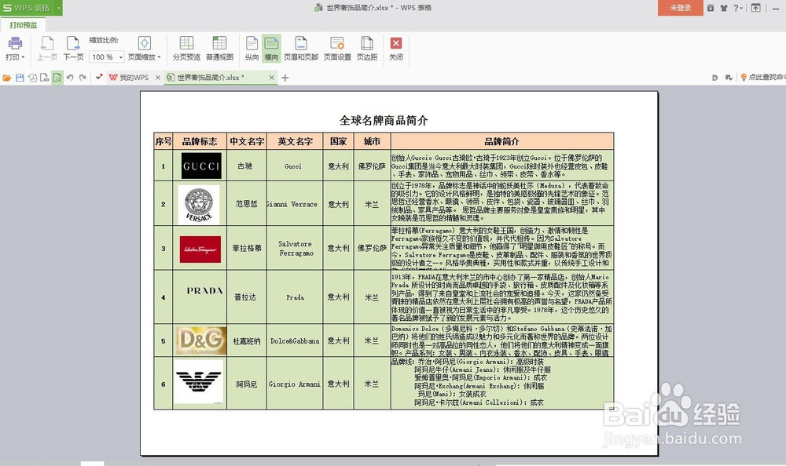Click the 普拉达 cell
Screen dimensions: 786x466
tap(247, 297)
